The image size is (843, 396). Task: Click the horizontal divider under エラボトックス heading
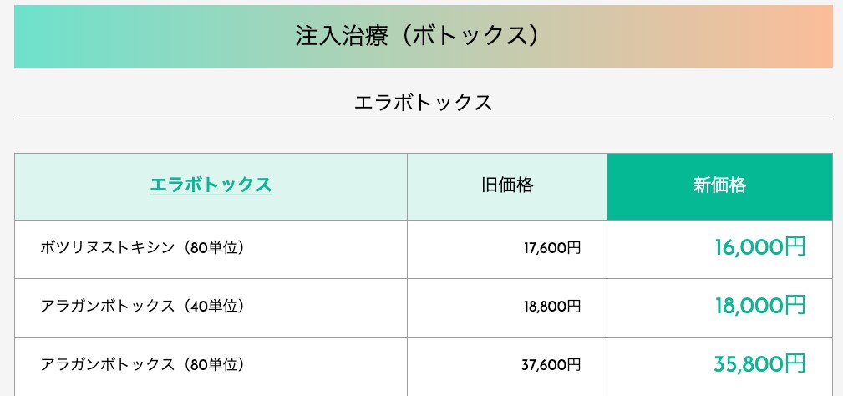(423, 119)
